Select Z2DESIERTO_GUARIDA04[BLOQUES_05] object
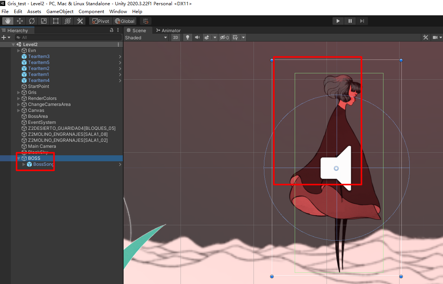 coord(72,128)
